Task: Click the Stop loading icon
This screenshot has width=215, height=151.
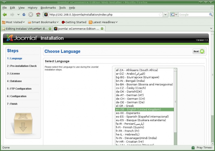Action: (x=31, y=15)
